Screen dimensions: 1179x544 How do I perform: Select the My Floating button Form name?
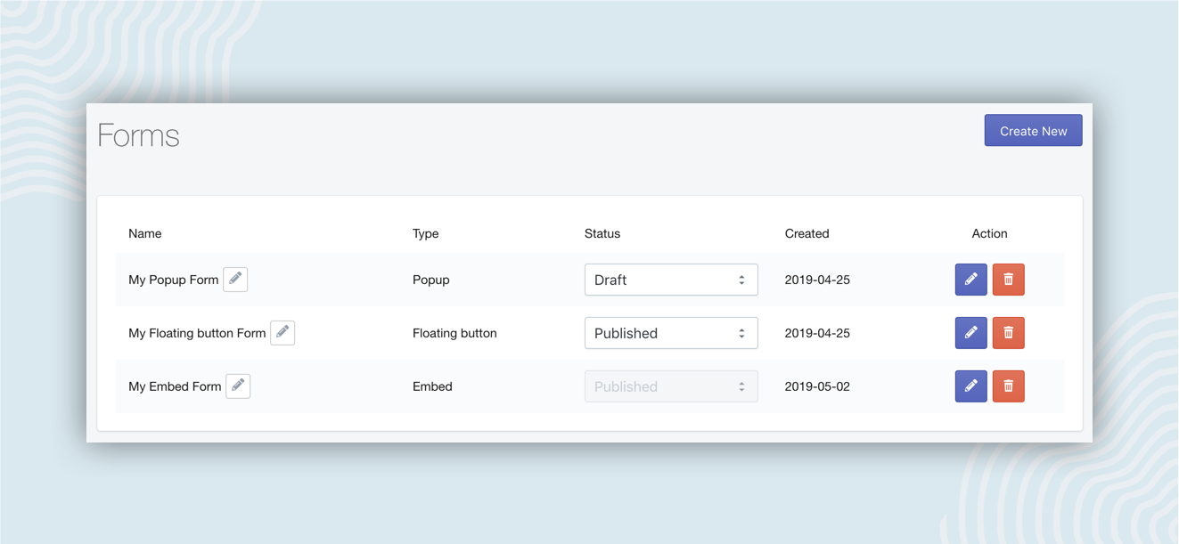(197, 333)
